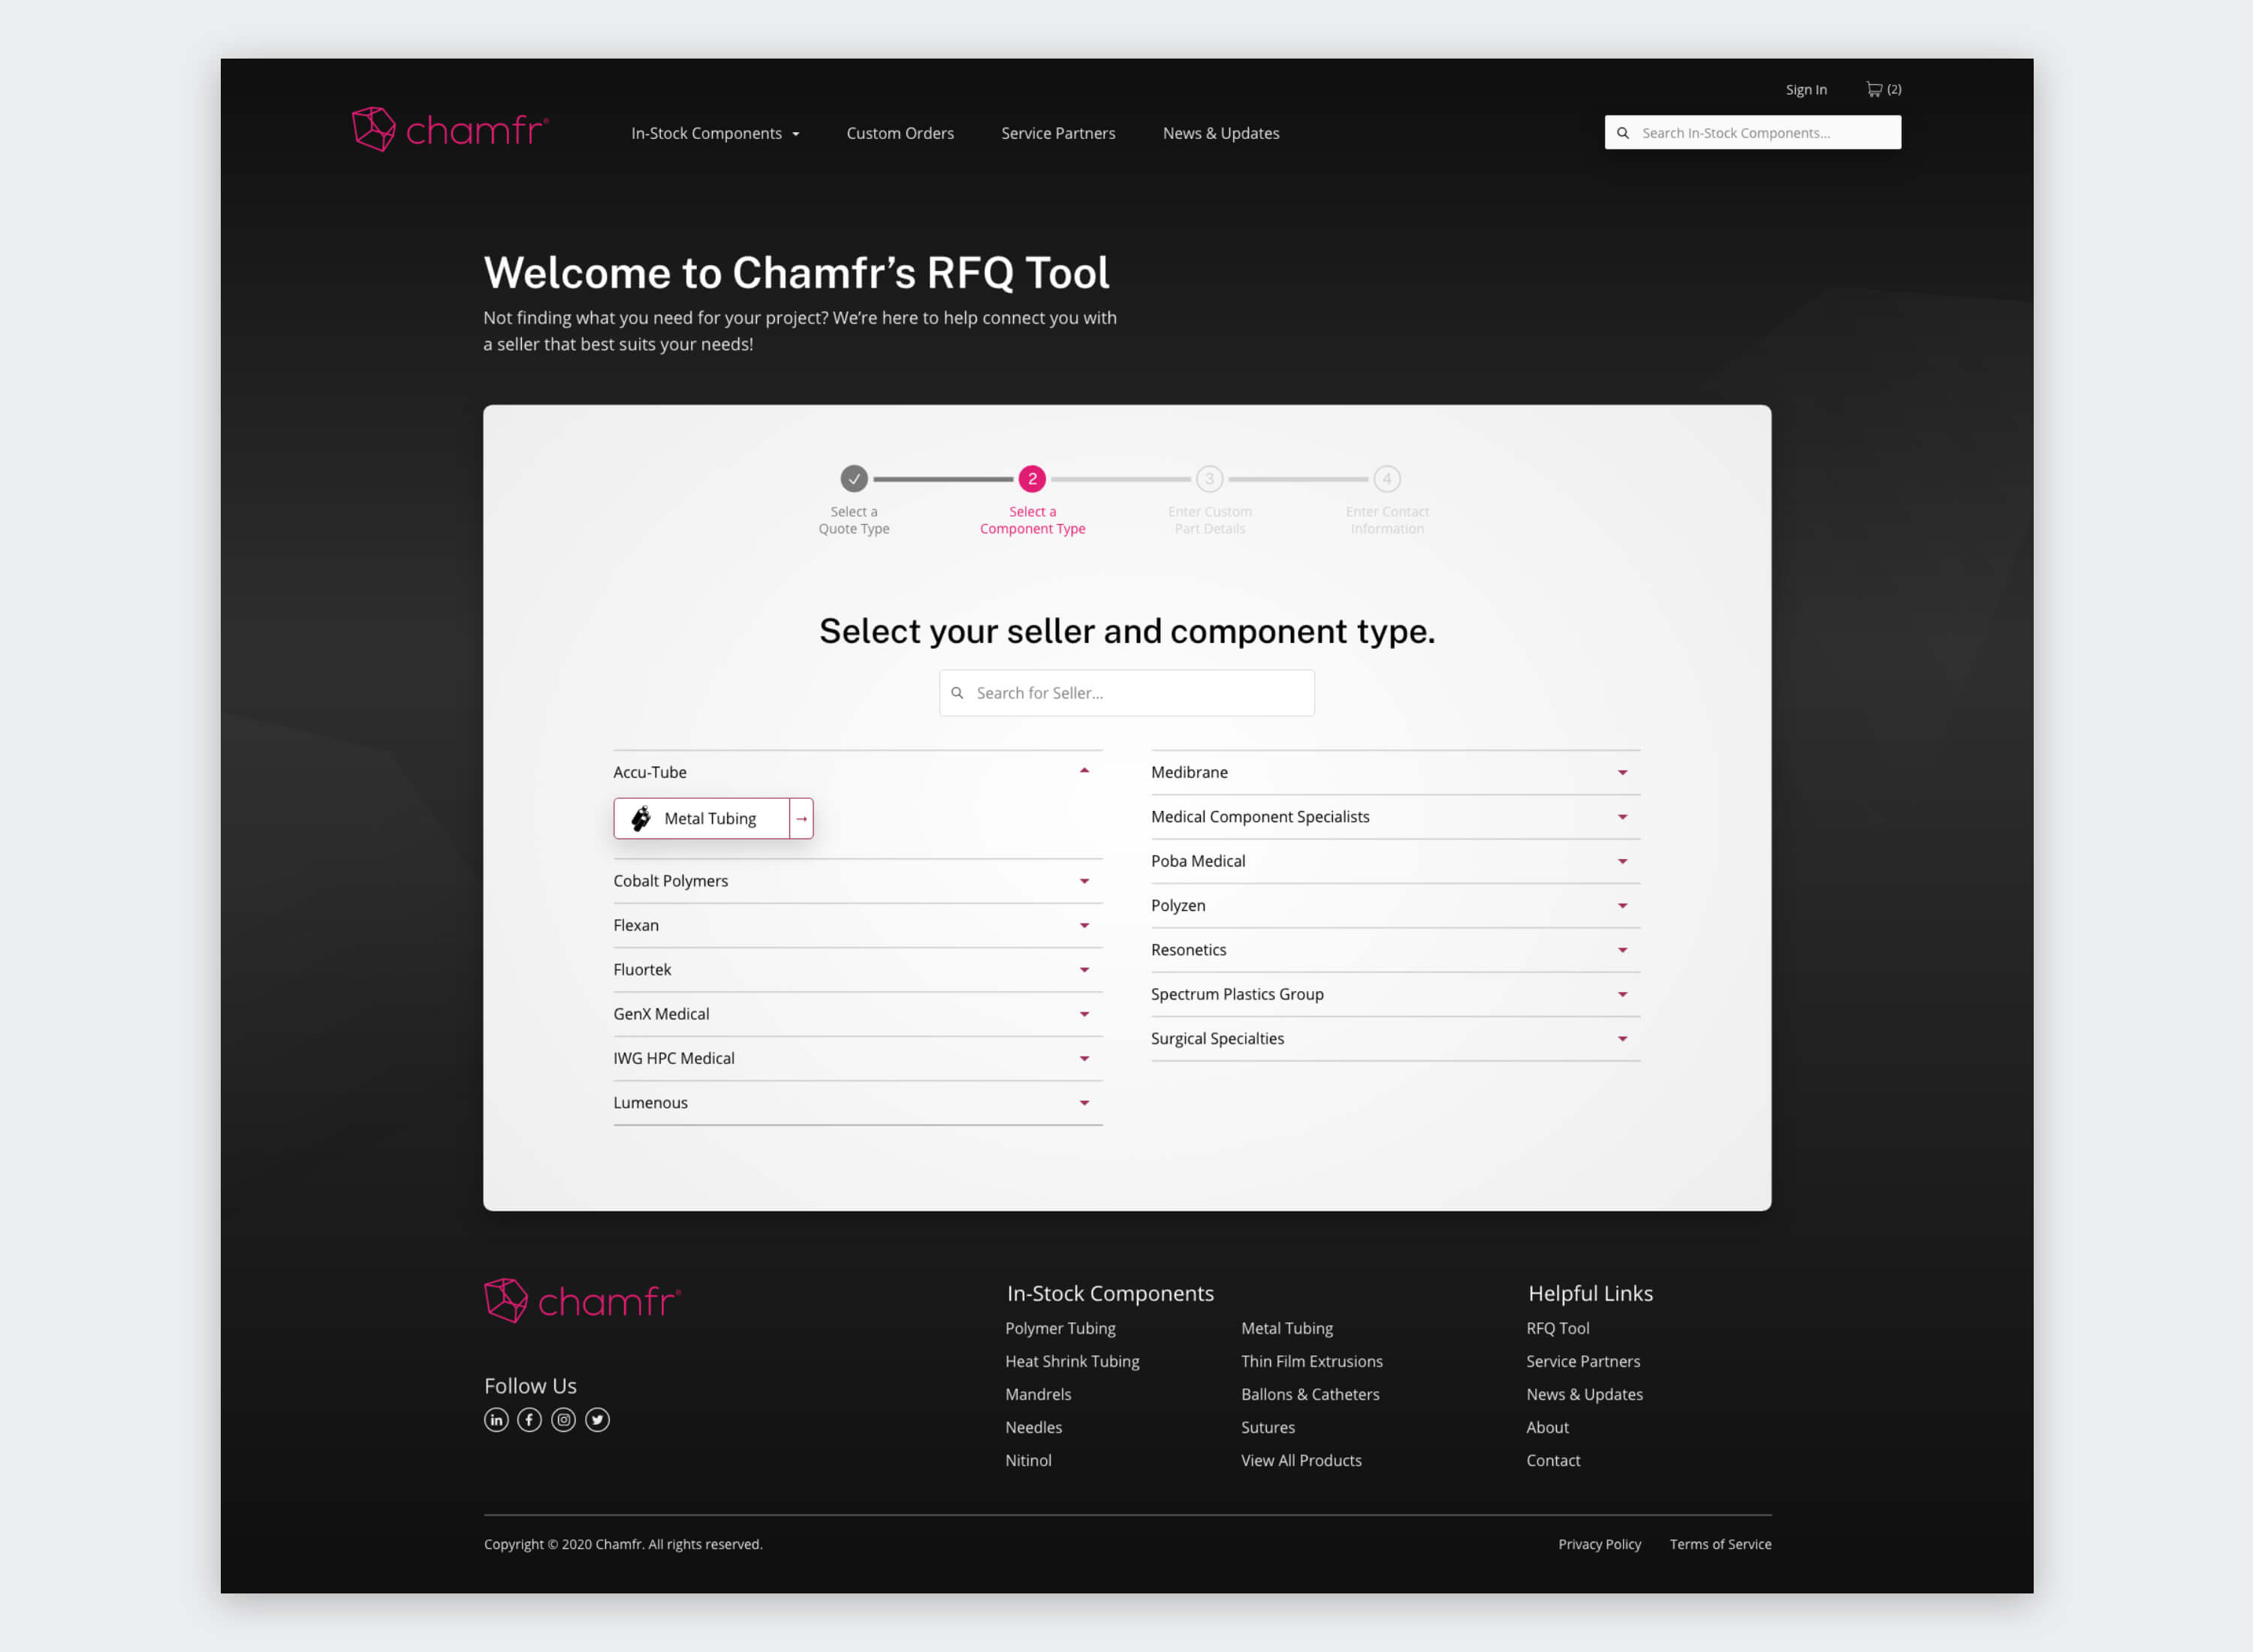Open Service Partners in top navigation
This screenshot has height=1652, width=2253.
[1058, 133]
